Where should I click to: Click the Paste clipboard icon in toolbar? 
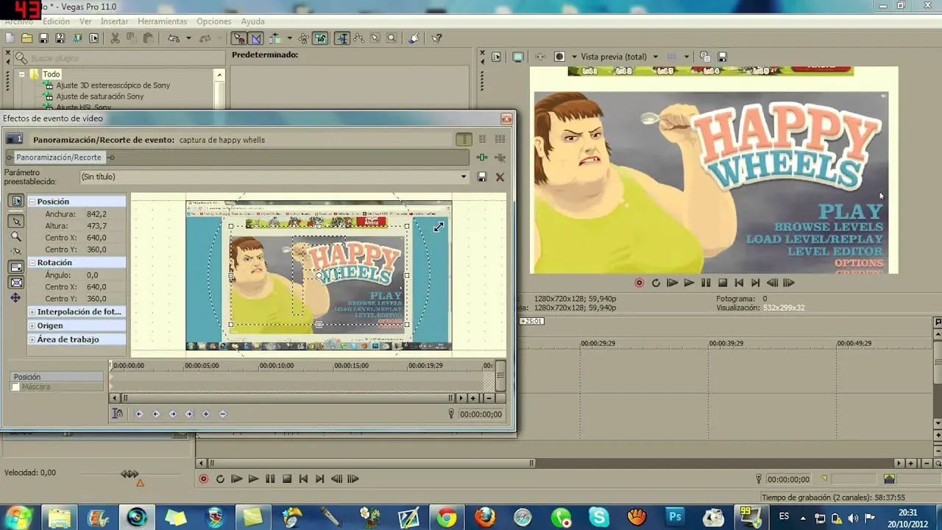148,38
